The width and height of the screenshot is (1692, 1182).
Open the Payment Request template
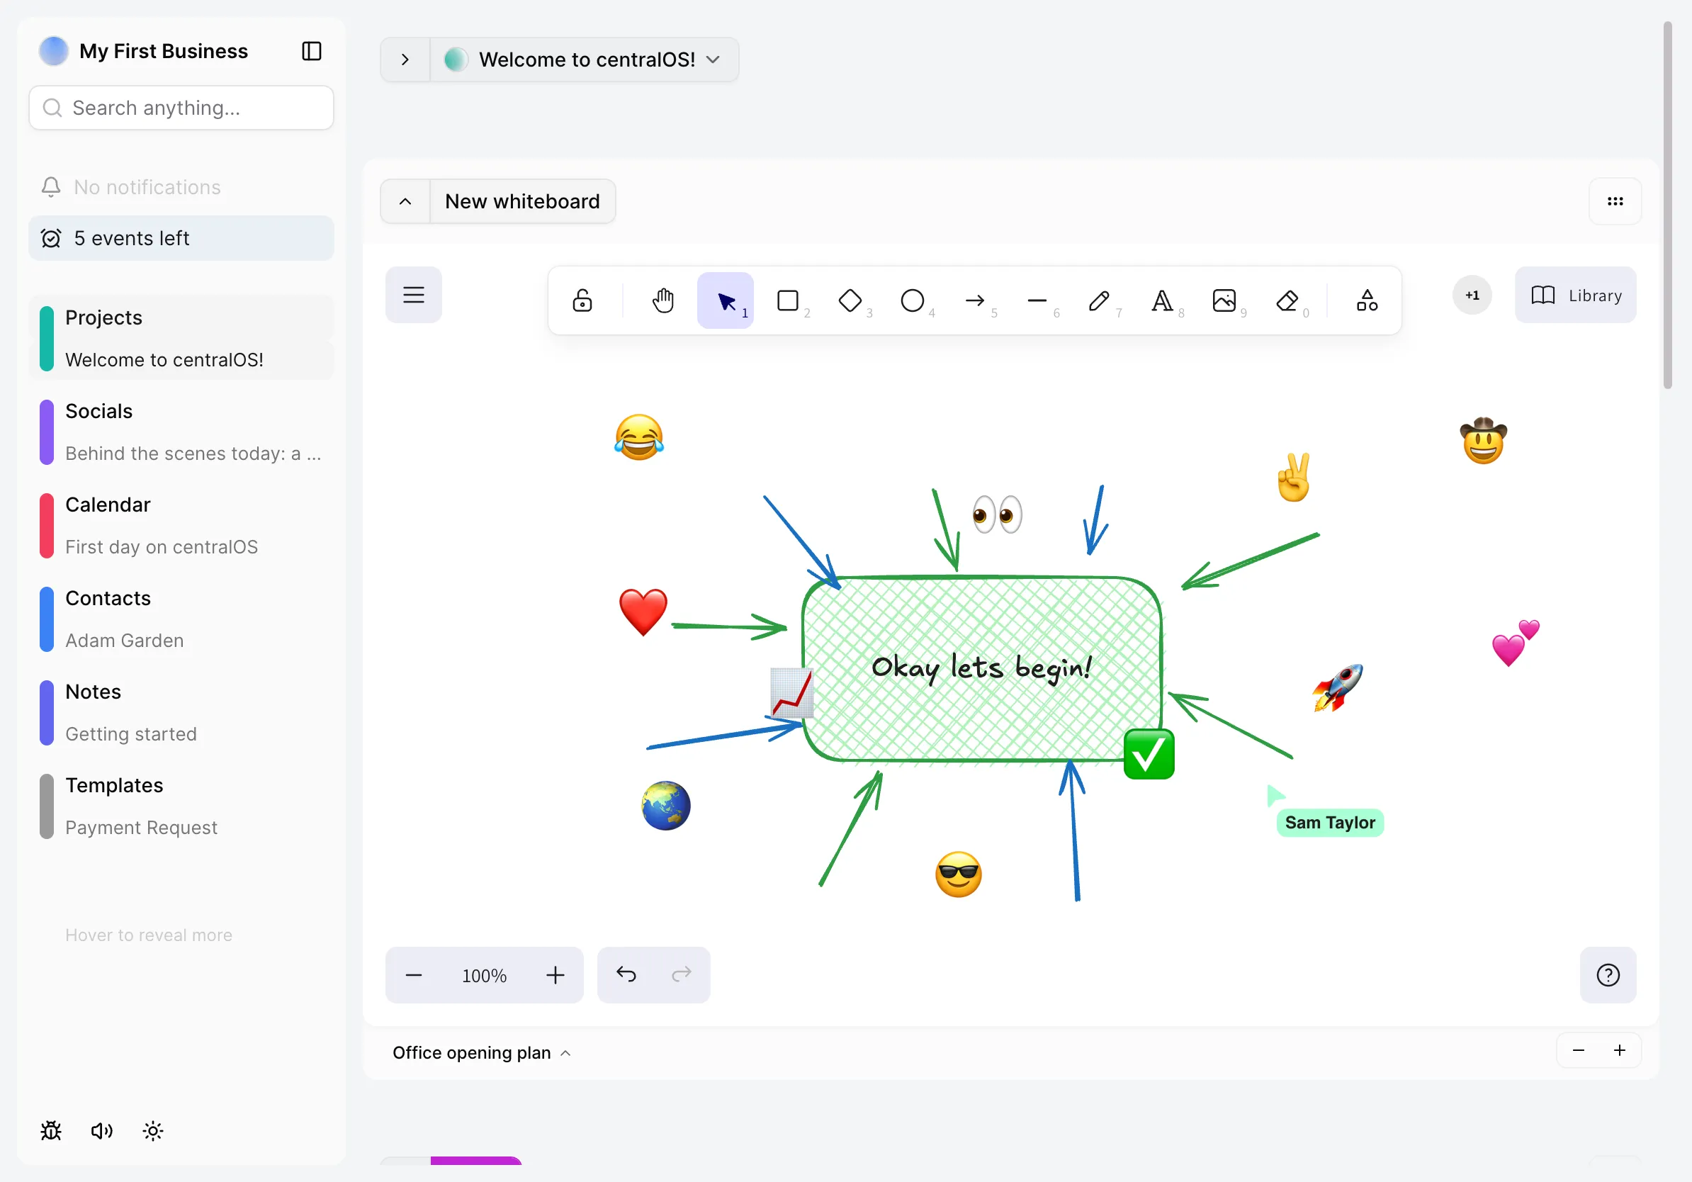142,828
